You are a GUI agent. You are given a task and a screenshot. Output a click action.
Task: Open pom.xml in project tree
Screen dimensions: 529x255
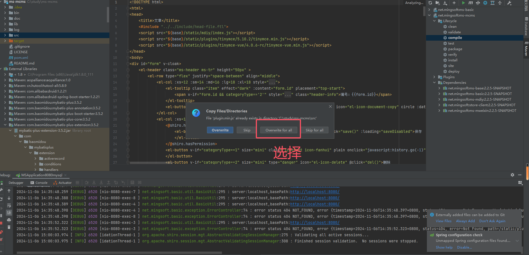click(x=21, y=58)
